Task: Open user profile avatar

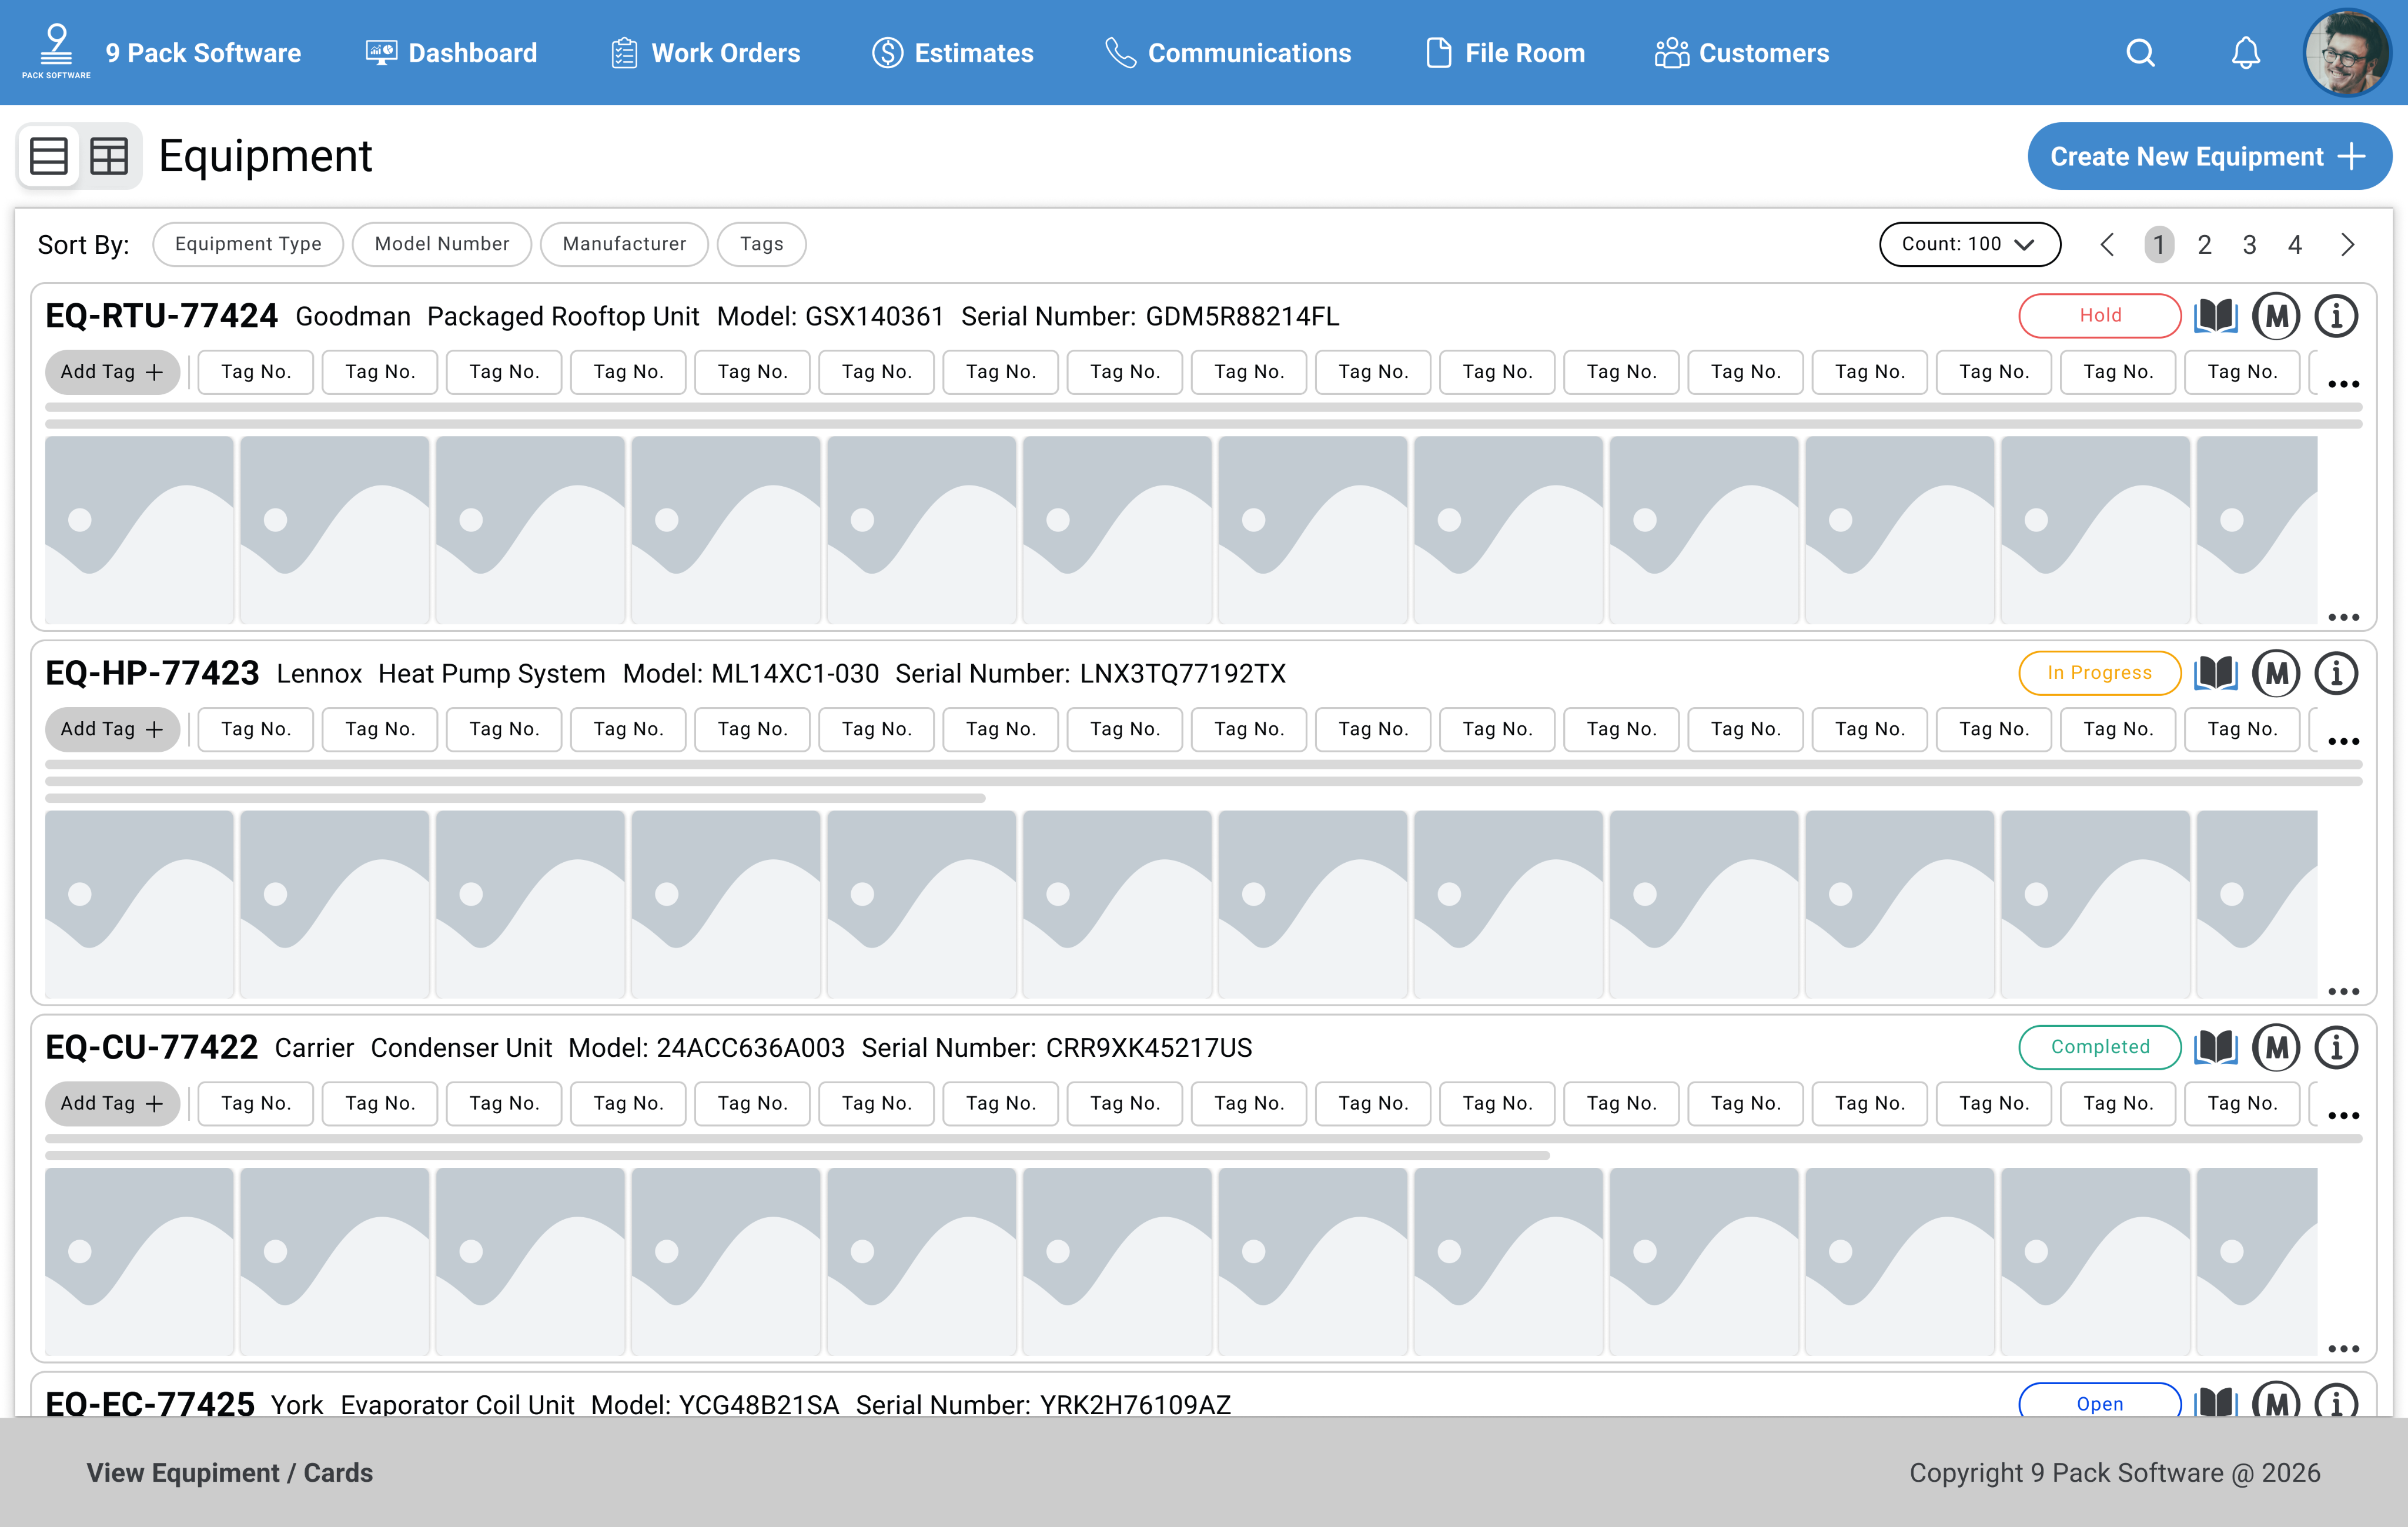Action: (2347, 53)
